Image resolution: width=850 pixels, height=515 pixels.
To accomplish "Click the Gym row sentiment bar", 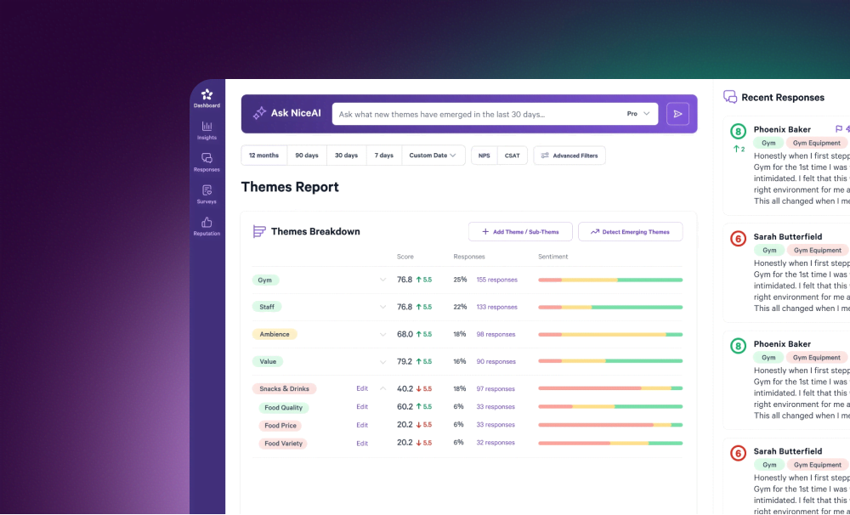I will point(610,280).
